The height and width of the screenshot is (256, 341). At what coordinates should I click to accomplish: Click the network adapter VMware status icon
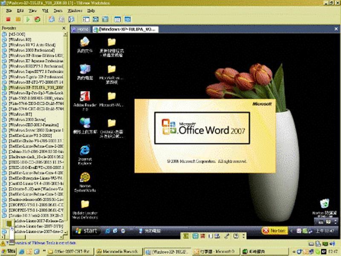[x=325, y=243]
